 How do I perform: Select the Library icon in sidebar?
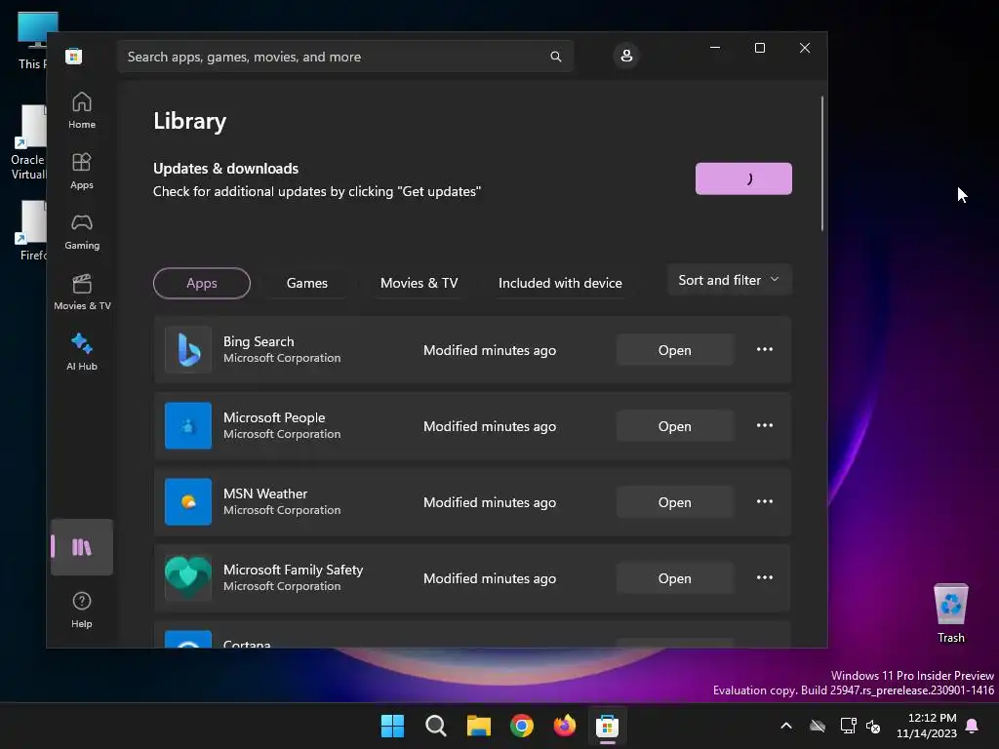82,547
